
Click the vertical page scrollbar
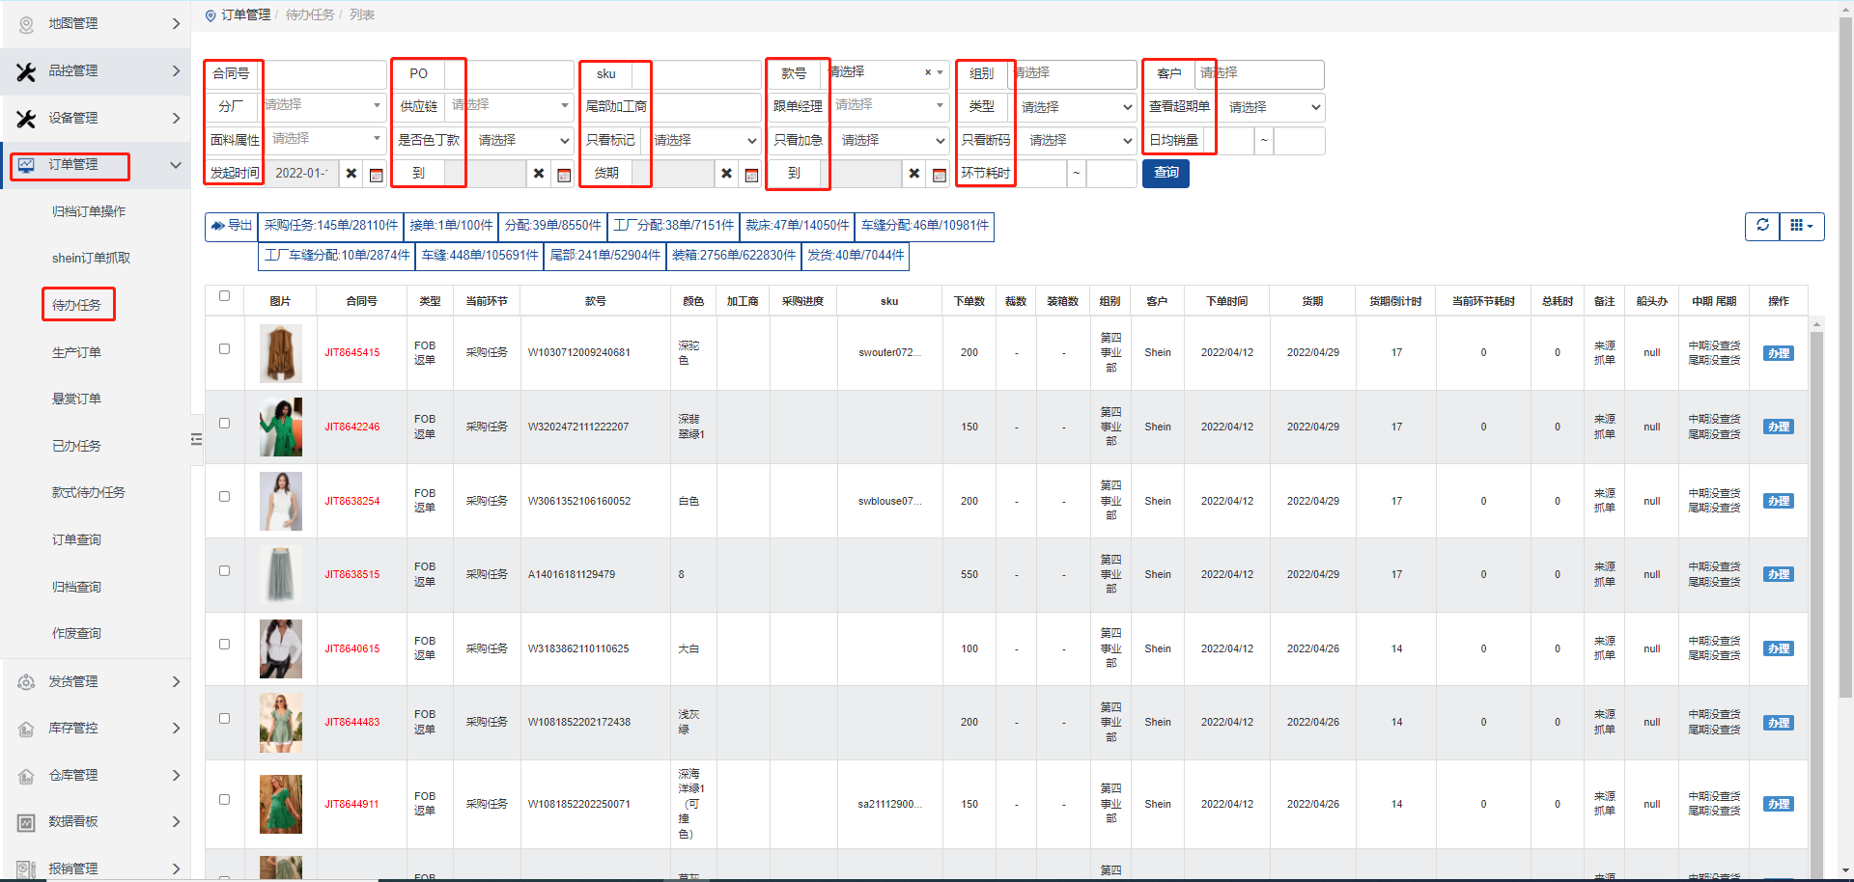1845,386
